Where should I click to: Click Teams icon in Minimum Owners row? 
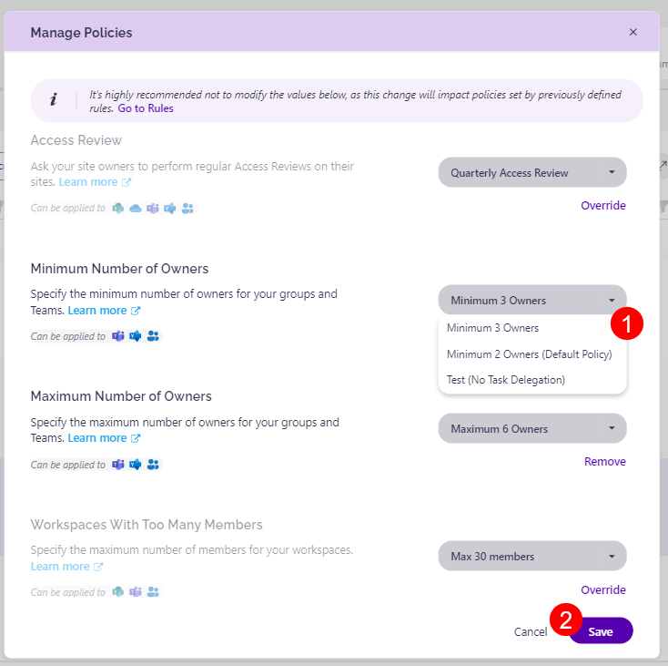click(118, 336)
